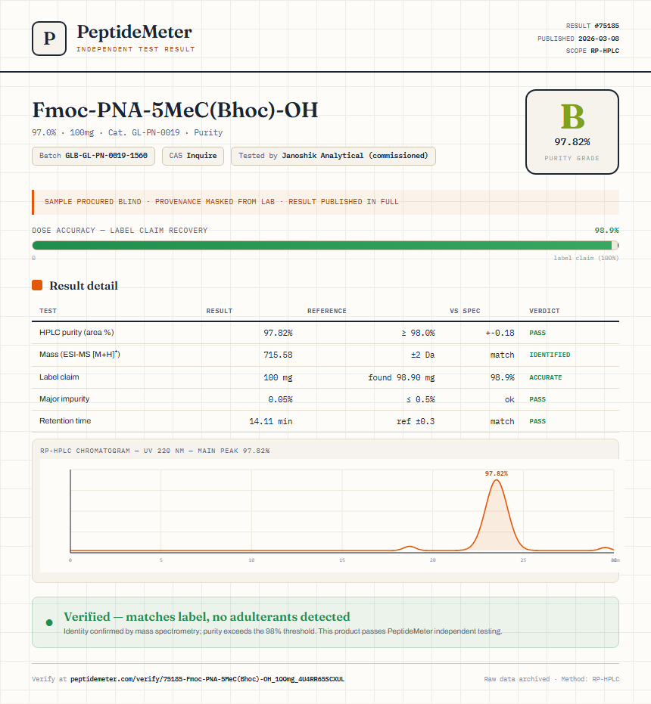Click the 715.58 mass result
The width and height of the screenshot is (651, 704).
tap(278, 355)
